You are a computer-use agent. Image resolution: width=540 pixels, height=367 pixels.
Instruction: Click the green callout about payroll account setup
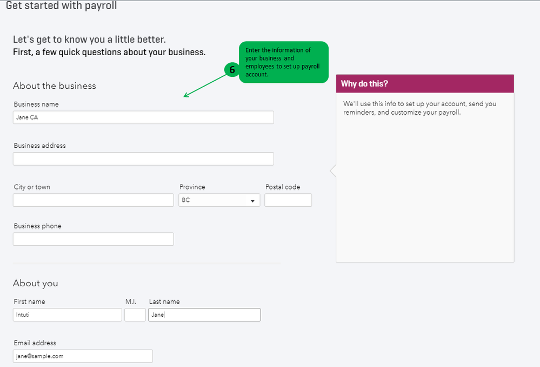(283, 62)
